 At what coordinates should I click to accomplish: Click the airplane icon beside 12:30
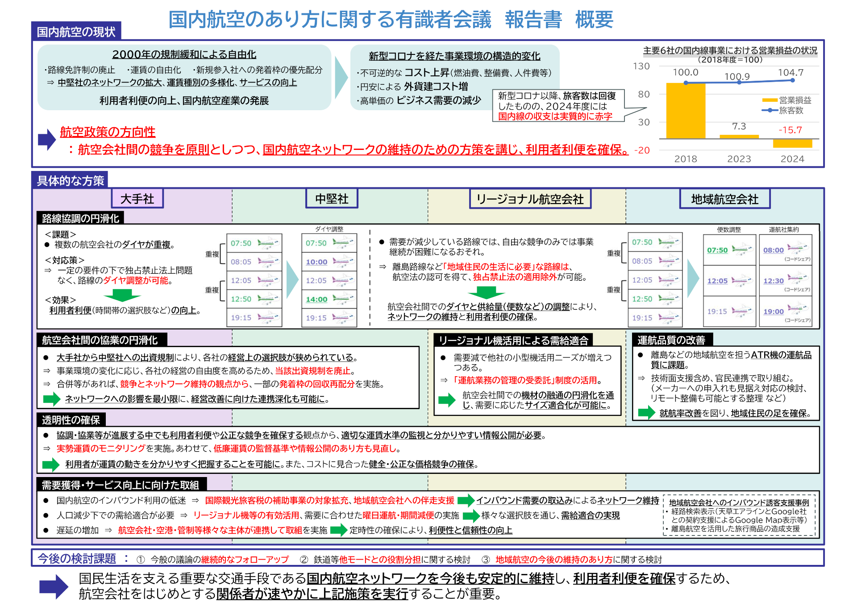click(798, 278)
